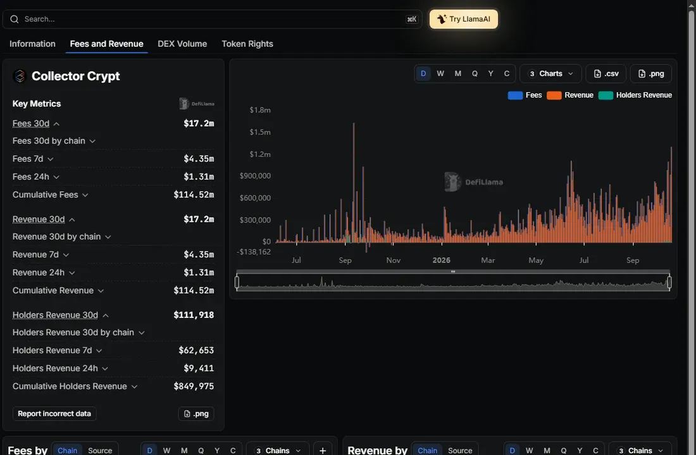The width and height of the screenshot is (696, 455).
Task: Open the 3 Chains dropdown in Revenue by
Action: tap(640, 450)
